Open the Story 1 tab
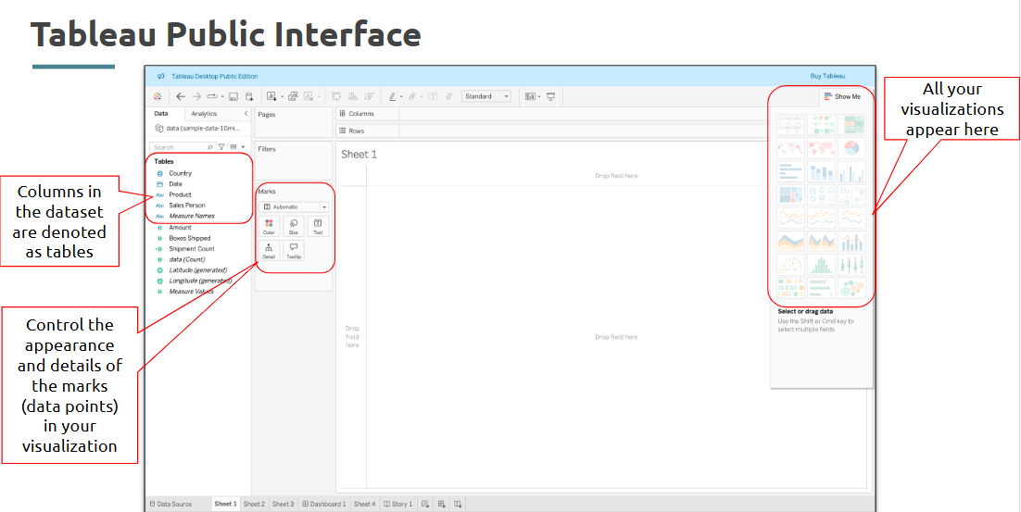 coord(398,505)
